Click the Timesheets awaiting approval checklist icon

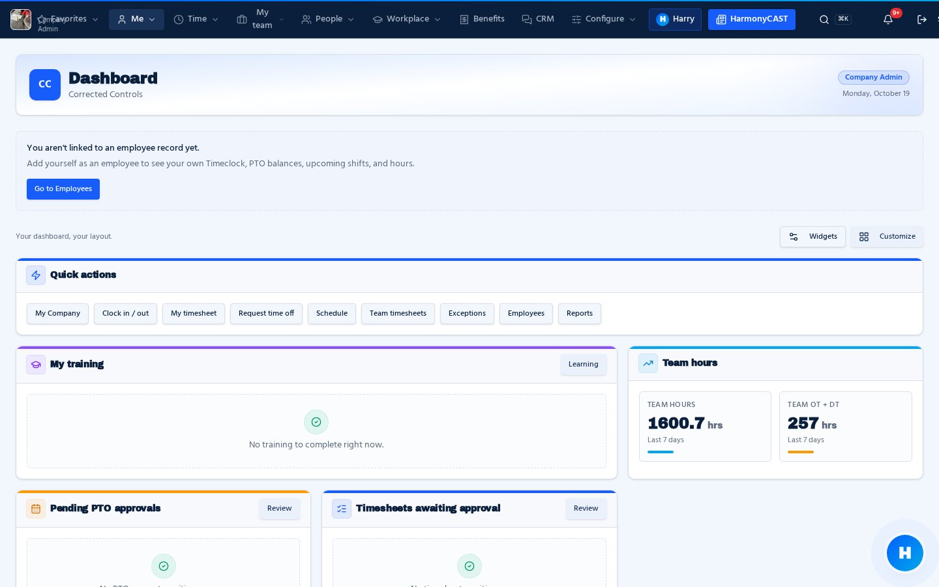click(342, 509)
